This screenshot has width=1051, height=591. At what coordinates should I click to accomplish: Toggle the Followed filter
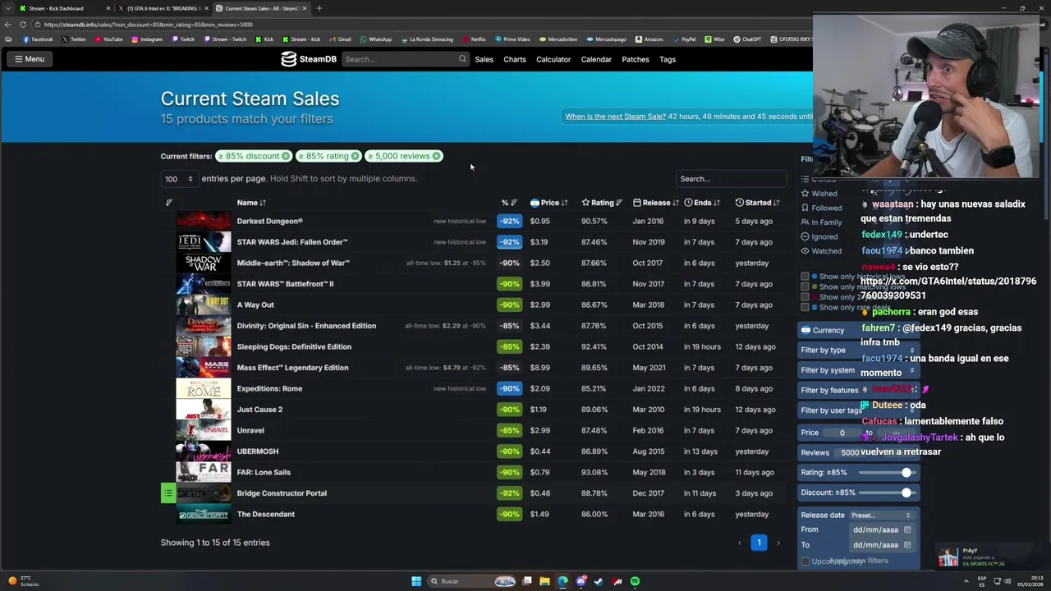(821, 208)
